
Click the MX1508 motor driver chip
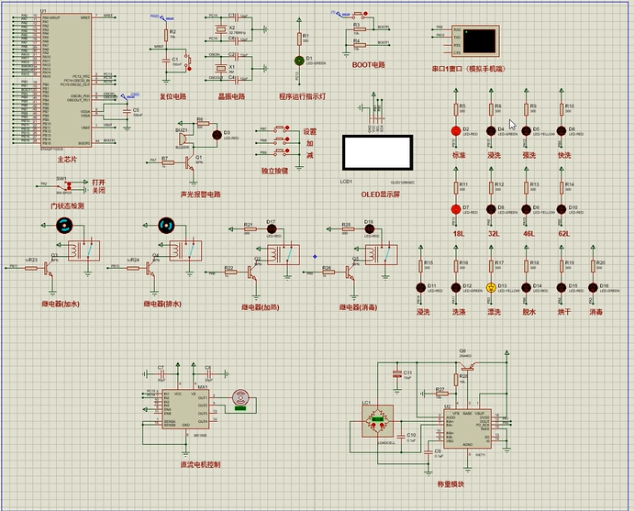[185, 411]
